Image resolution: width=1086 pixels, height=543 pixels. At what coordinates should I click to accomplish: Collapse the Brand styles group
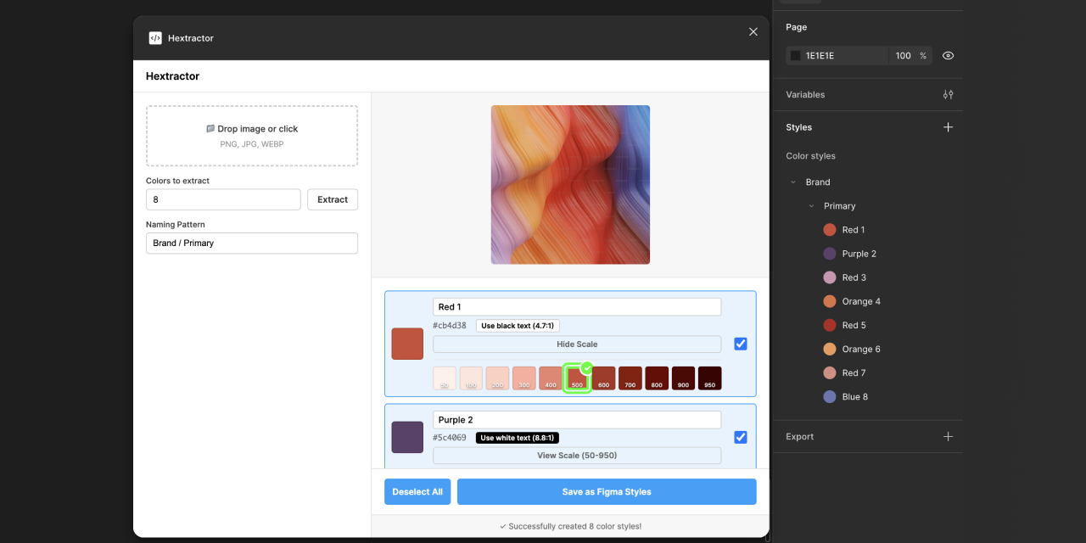coord(793,182)
